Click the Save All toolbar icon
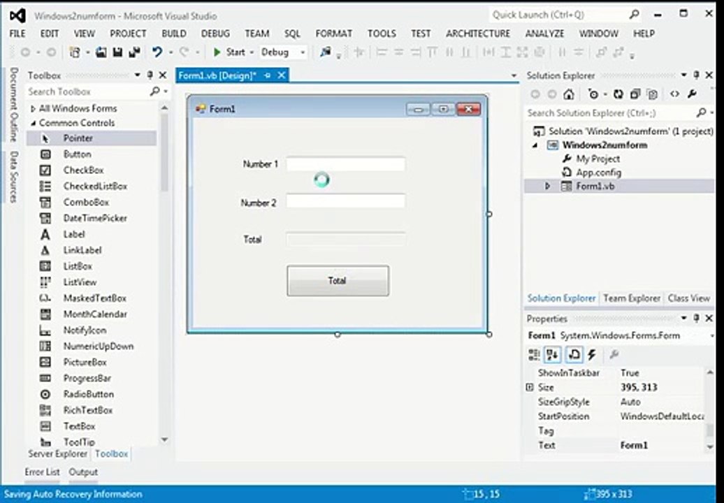Image resolution: width=724 pixels, height=503 pixels. pos(134,52)
